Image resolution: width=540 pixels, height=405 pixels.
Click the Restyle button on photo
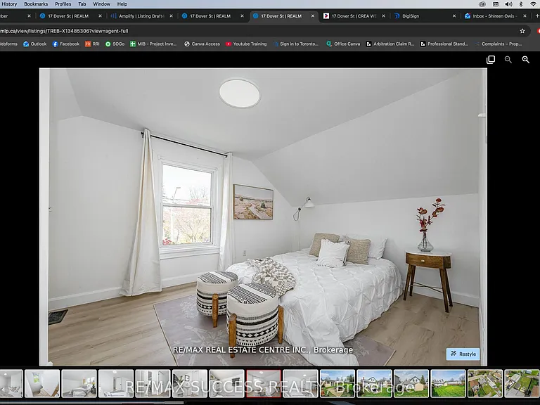(x=463, y=354)
